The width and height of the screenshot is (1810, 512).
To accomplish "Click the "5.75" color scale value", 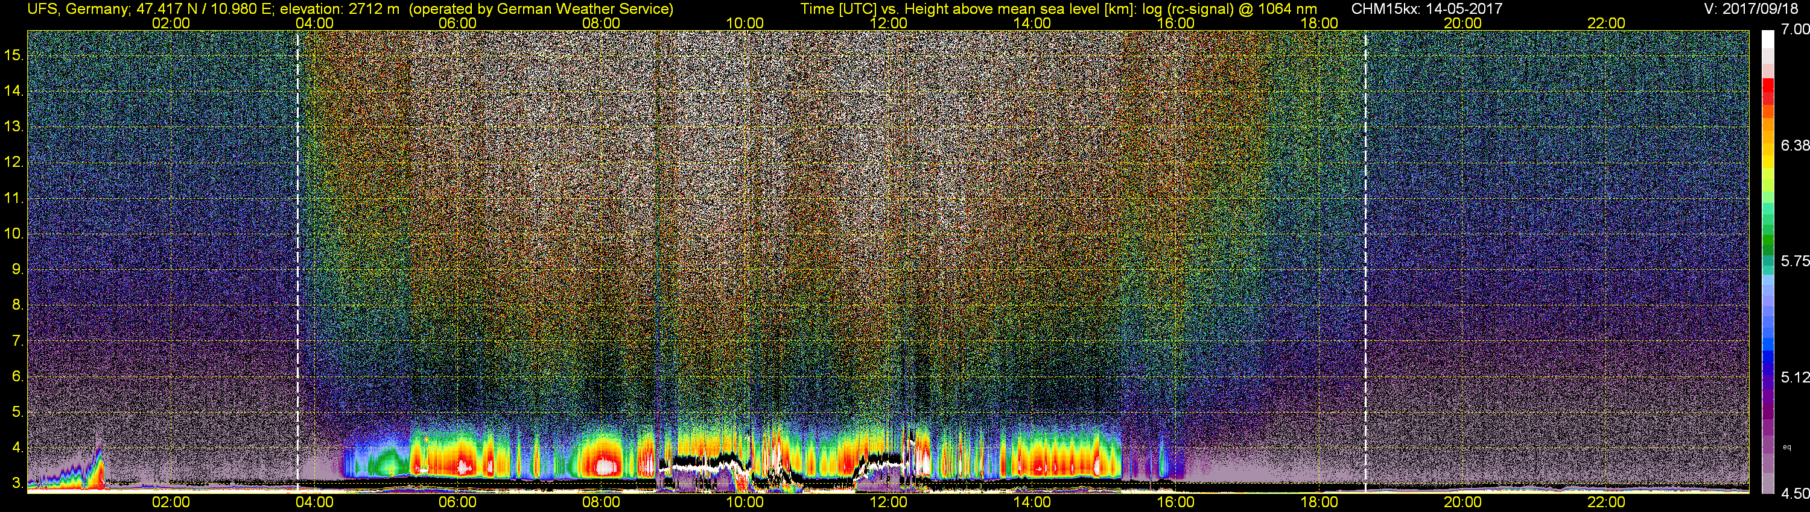I will 1796,261.
